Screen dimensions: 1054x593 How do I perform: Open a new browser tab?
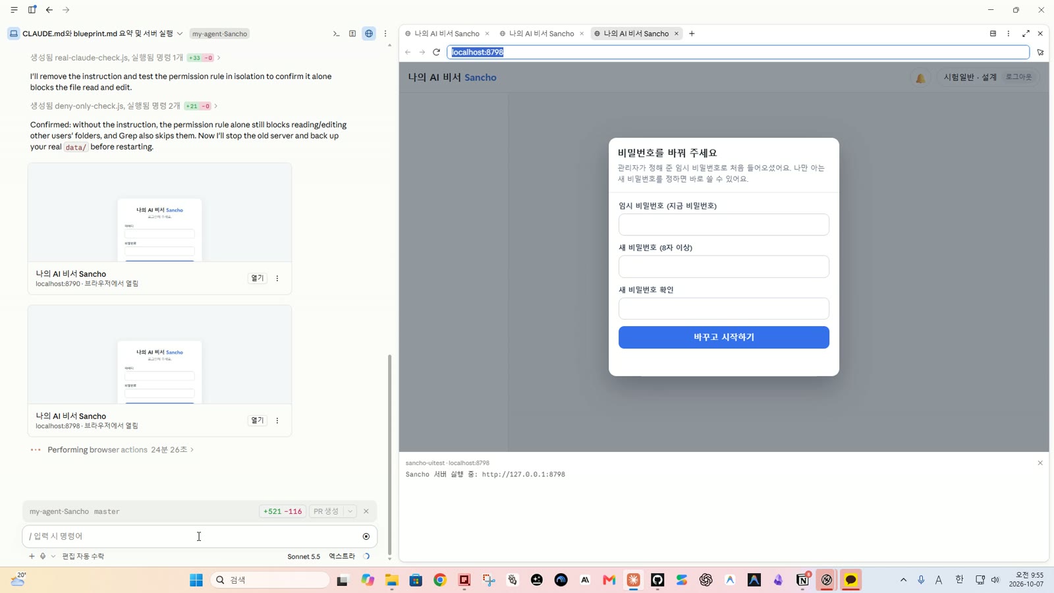click(692, 34)
